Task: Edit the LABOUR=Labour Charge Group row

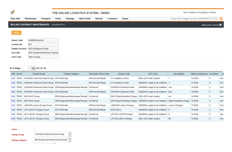Action: [13, 105]
